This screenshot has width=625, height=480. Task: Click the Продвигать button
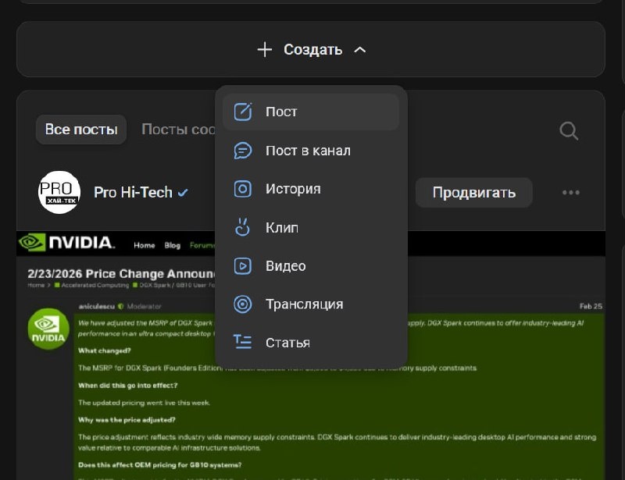[x=474, y=193]
